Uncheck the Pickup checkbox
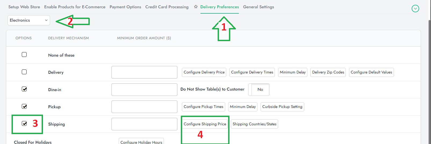This screenshot has height=144, width=431. click(24, 106)
